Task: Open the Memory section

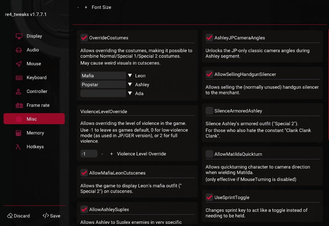Action: point(34,133)
